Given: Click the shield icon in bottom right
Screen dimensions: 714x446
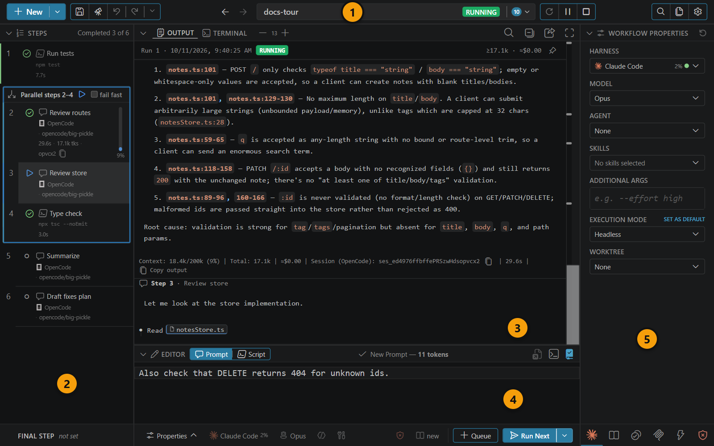Looking at the screenshot, I should tap(702, 435).
